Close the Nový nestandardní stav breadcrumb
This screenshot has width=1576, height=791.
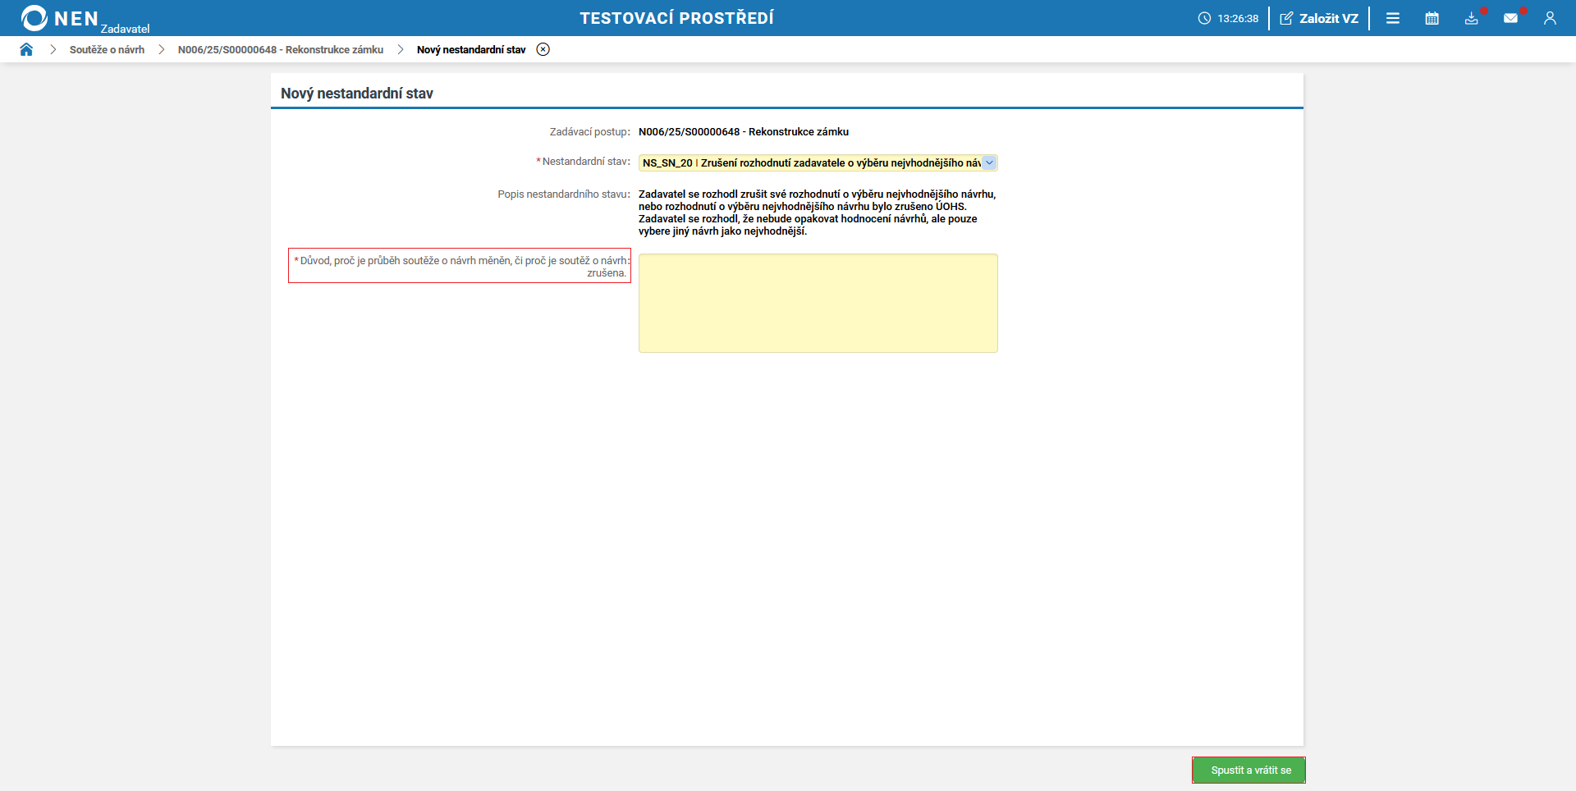[543, 49]
